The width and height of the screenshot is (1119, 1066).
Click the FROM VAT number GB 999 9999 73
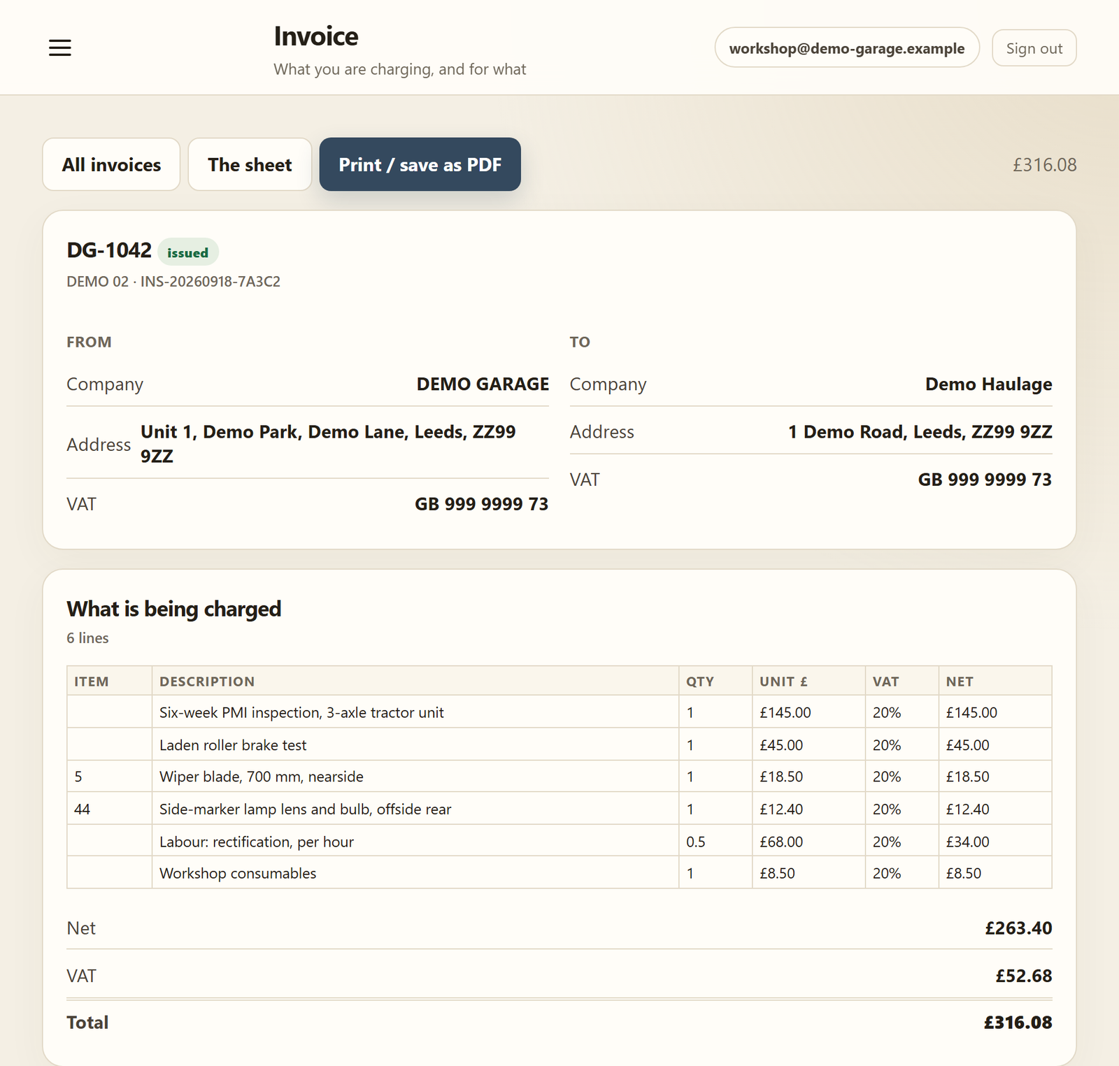coord(481,504)
